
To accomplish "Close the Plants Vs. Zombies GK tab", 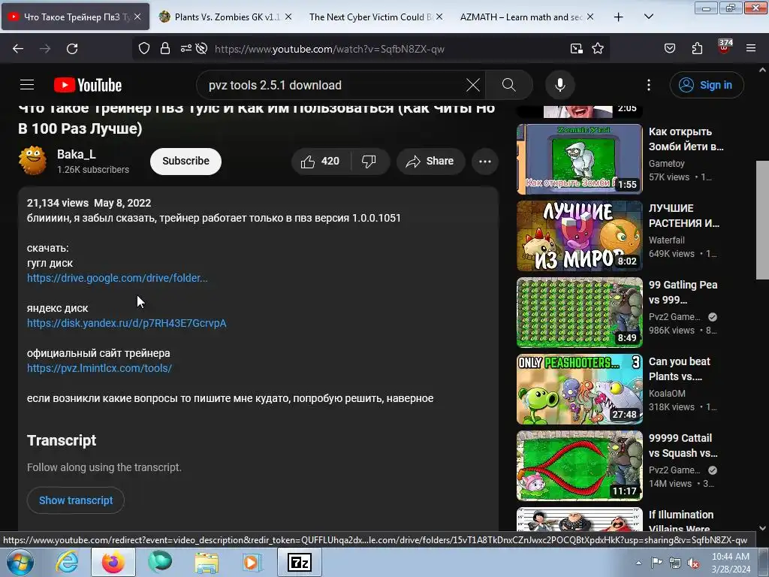I will click(x=288, y=17).
